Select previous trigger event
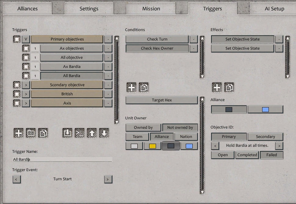The image size is (296, 204). point(16,179)
